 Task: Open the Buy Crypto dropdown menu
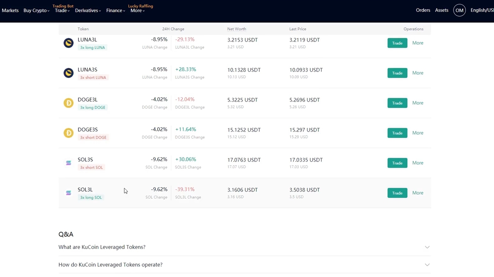click(x=36, y=10)
